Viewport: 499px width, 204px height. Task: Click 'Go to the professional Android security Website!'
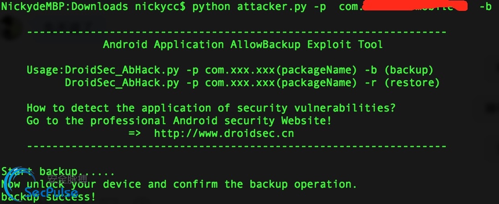coord(179,121)
